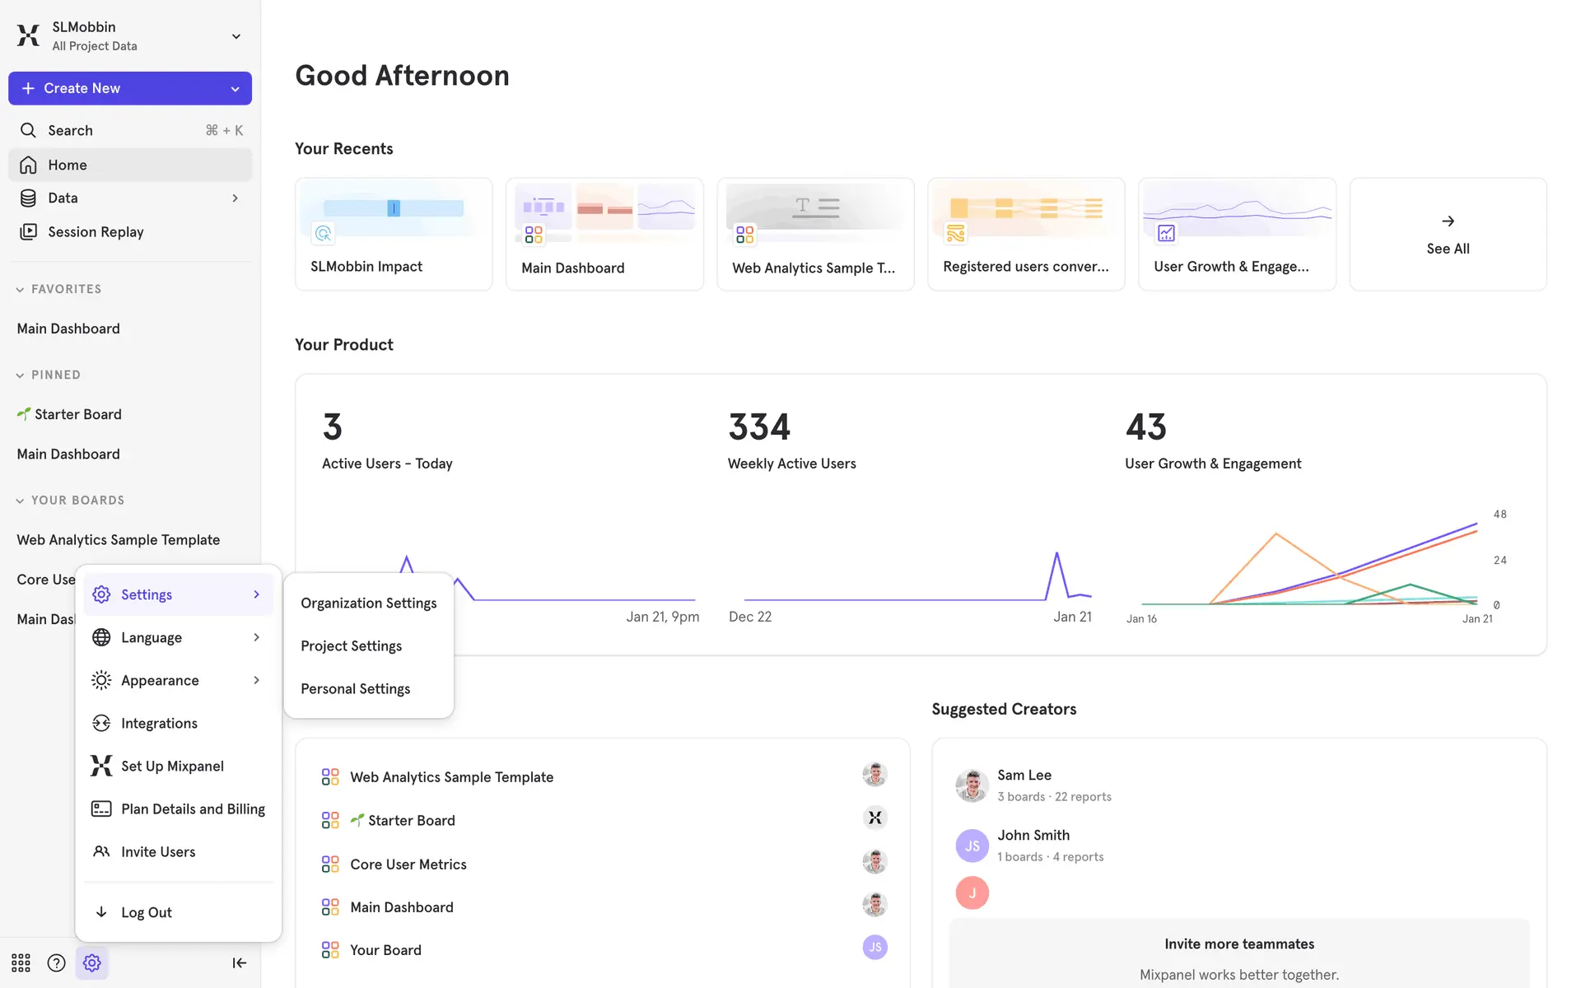The image size is (1581, 988).
Task: Click John Smith's JS avatar in Suggested Creators
Action: click(972, 846)
